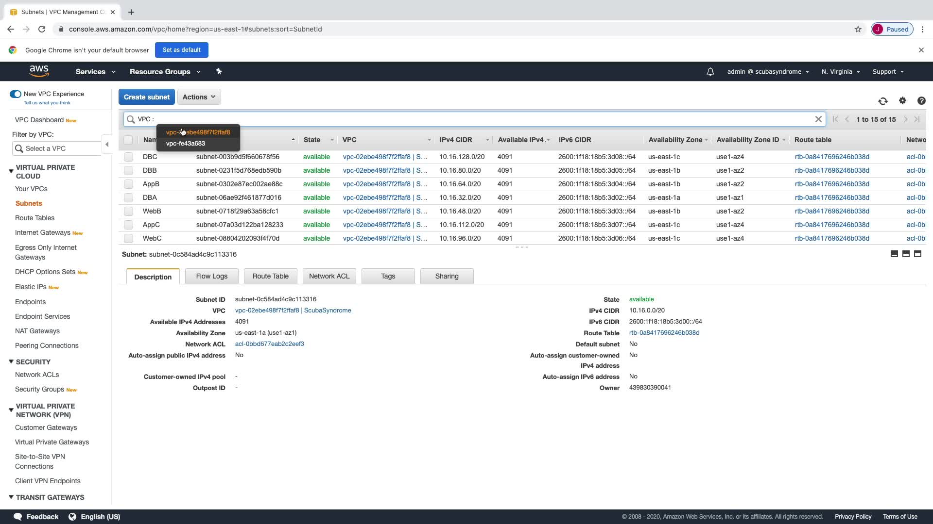Switch to the Route Table tab

coord(270,276)
